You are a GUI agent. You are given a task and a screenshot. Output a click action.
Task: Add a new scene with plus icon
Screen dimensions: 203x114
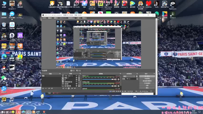(43, 88)
